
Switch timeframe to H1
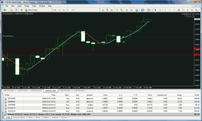click(x=59, y=10)
